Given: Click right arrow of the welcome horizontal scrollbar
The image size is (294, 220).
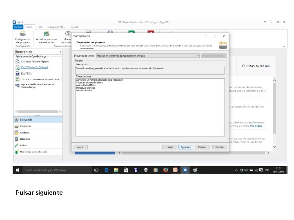Looking at the screenshot, I should click(x=268, y=153).
